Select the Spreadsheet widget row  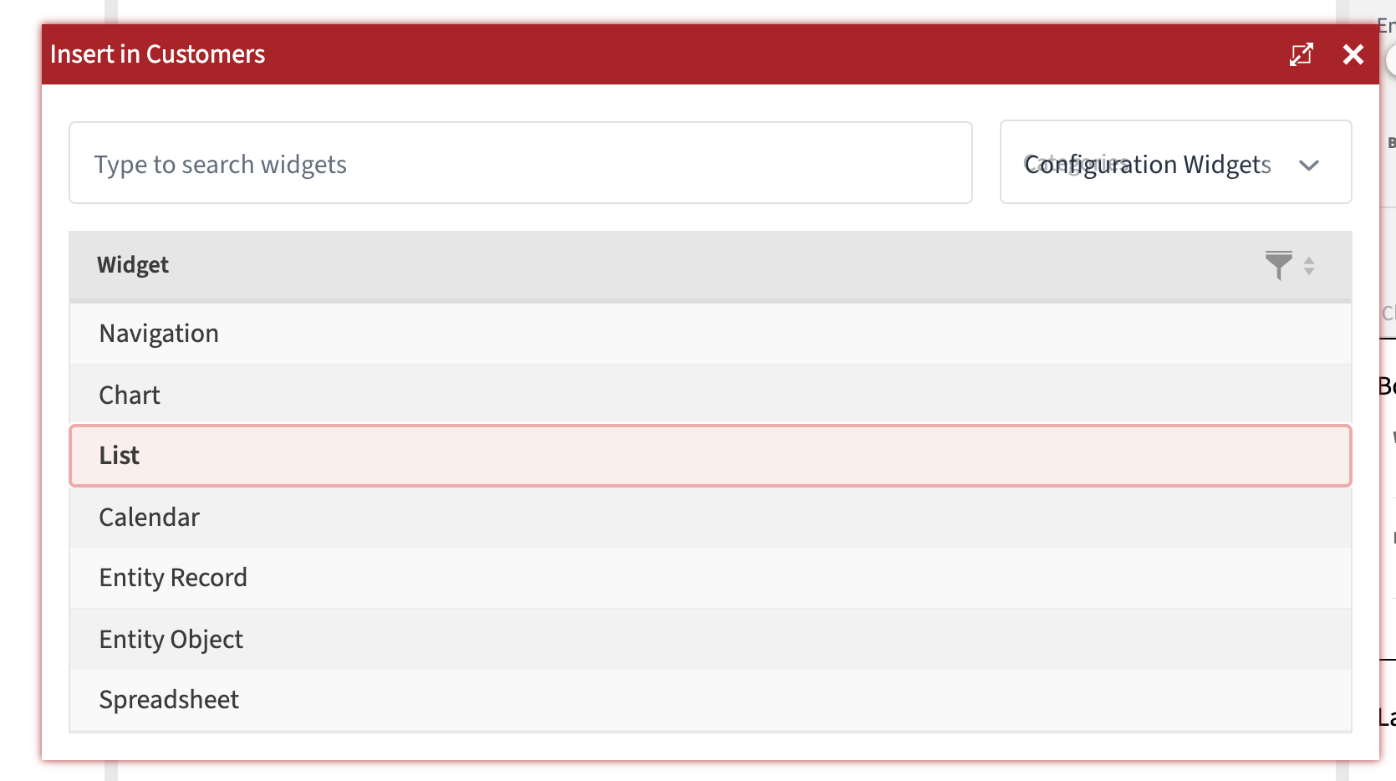334,700
